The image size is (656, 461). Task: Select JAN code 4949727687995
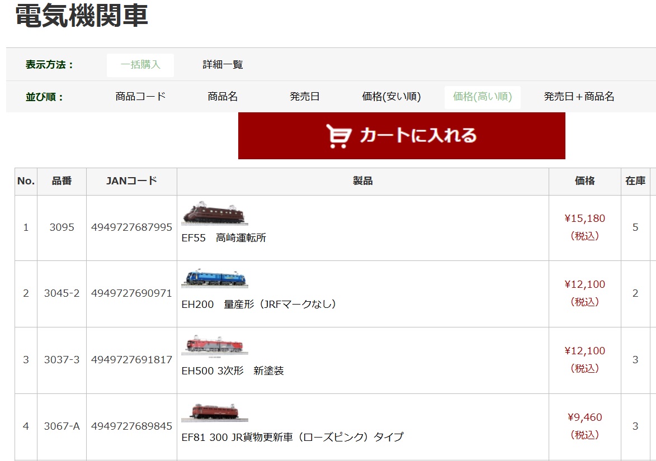click(x=132, y=227)
